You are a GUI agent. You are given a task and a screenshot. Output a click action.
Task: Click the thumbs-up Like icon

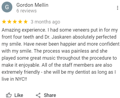[x=9, y=95]
